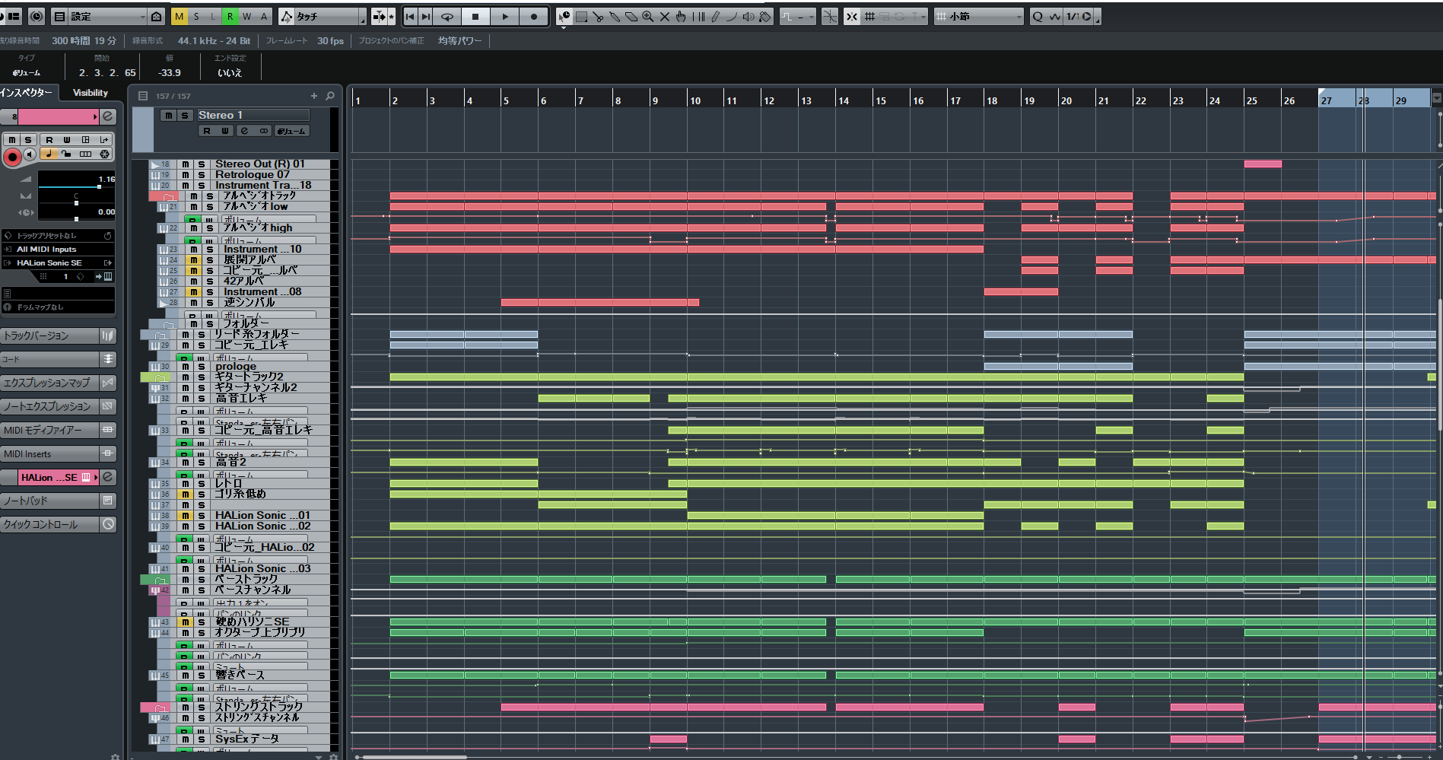Select the Object Selection arrow tool

564,17
